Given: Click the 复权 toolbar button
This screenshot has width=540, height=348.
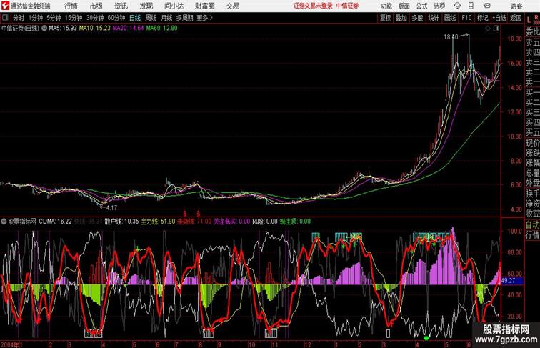Looking at the screenshot, I should click(x=385, y=18).
